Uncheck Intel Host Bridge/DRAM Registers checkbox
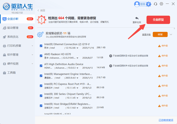 tap(41, 106)
